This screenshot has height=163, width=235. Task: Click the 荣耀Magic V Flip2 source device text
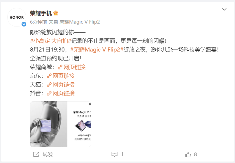(80, 22)
